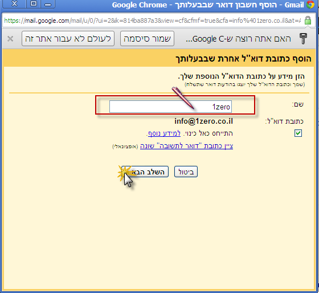Click the ביטול (Cancel) button

coord(186,172)
